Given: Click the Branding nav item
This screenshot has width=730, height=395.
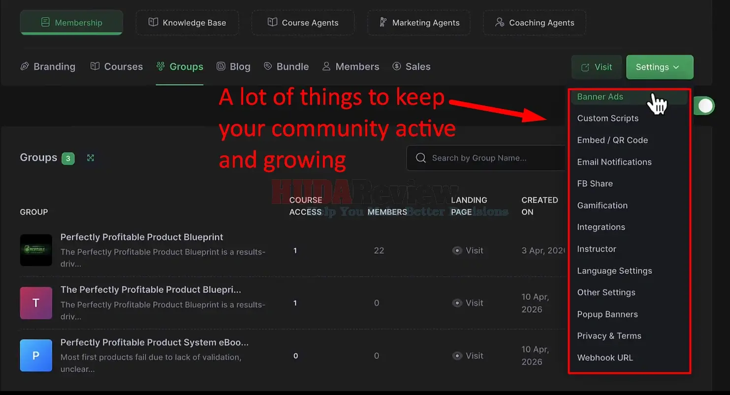Looking at the screenshot, I should point(48,66).
